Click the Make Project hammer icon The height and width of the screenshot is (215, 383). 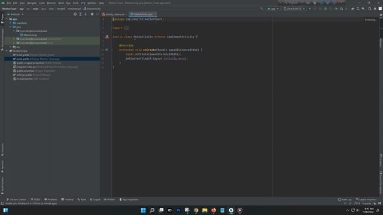click(262, 8)
